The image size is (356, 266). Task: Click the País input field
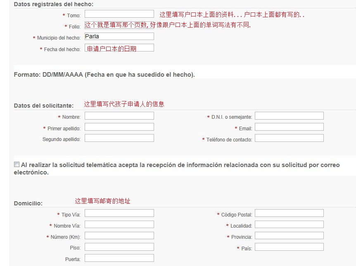pos(289,247)
